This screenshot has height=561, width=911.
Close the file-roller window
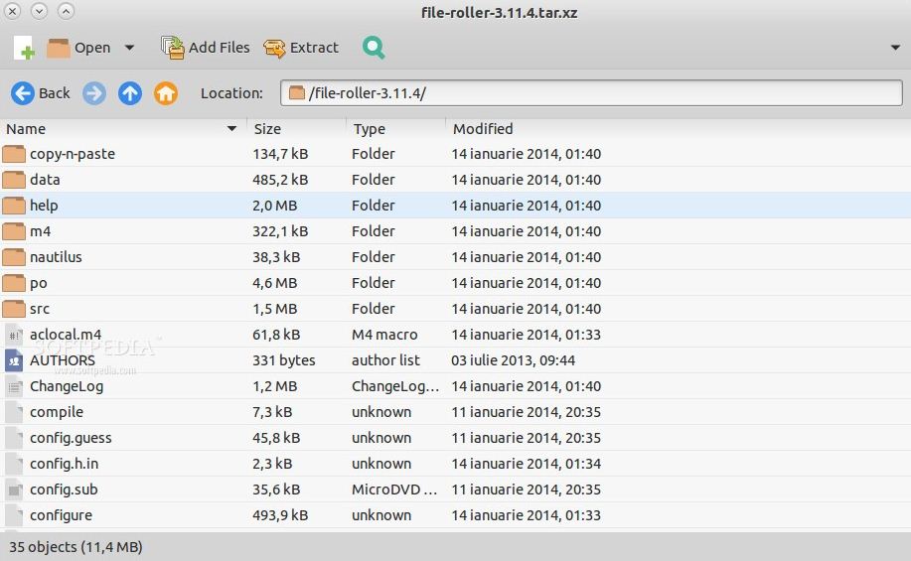pyautogui.click(x=12, y=11)
